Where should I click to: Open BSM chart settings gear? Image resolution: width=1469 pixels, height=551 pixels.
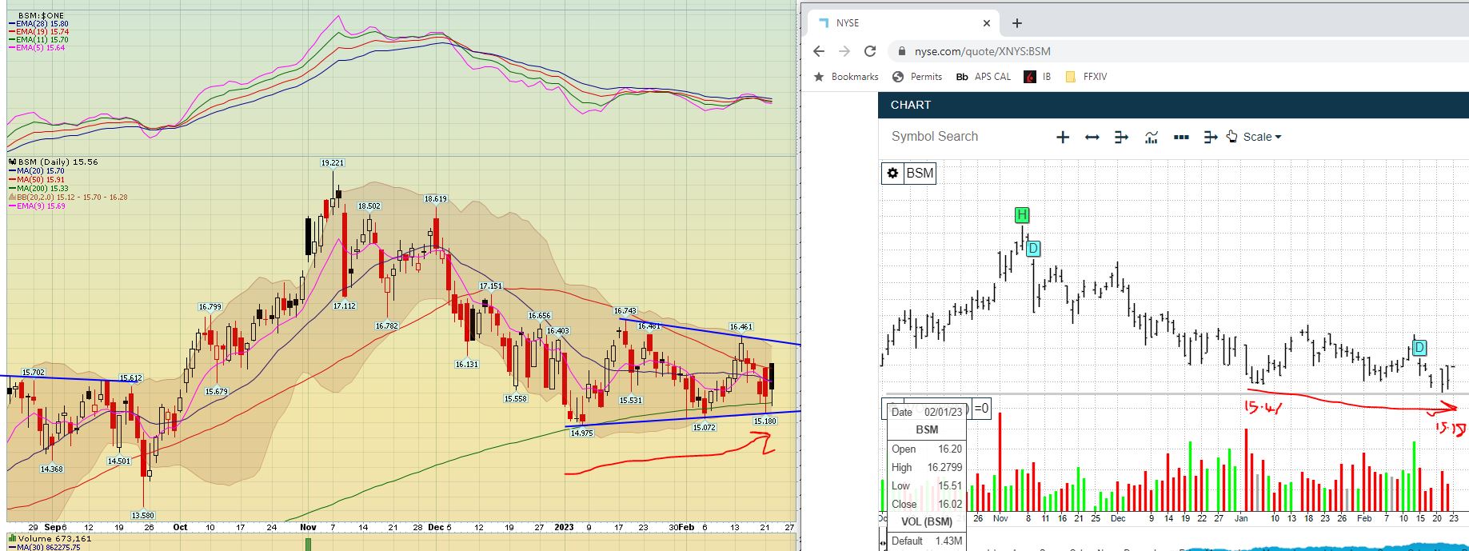pos(892,174)
